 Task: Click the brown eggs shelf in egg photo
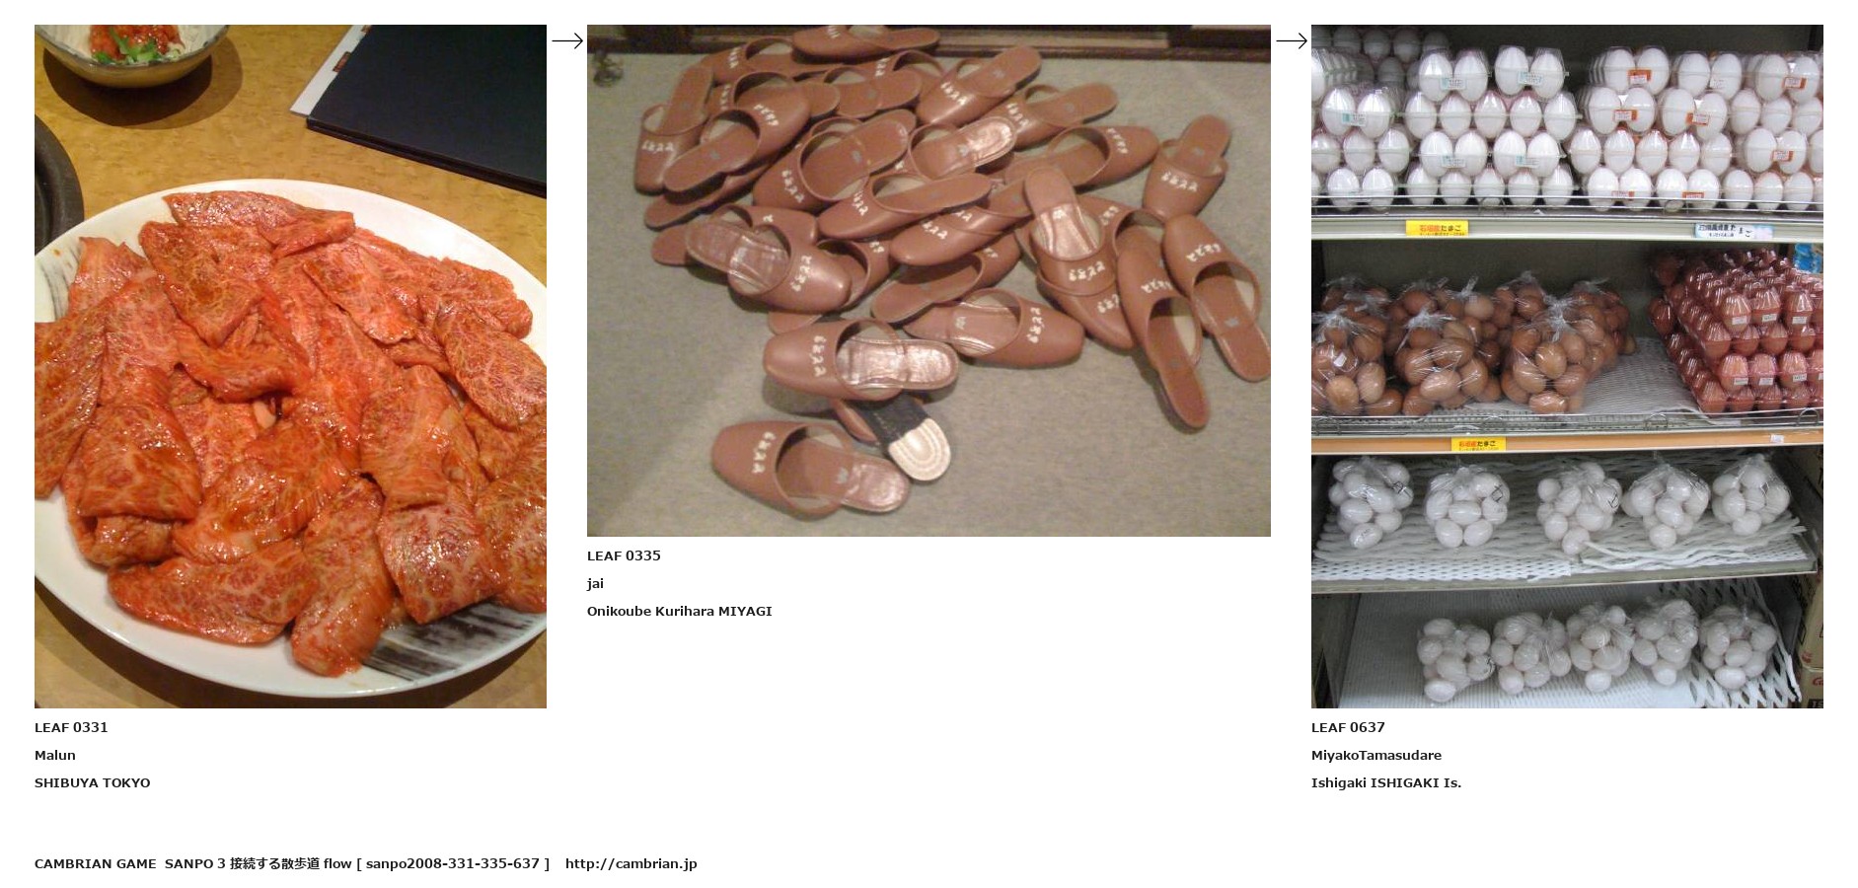point(1567,345)
